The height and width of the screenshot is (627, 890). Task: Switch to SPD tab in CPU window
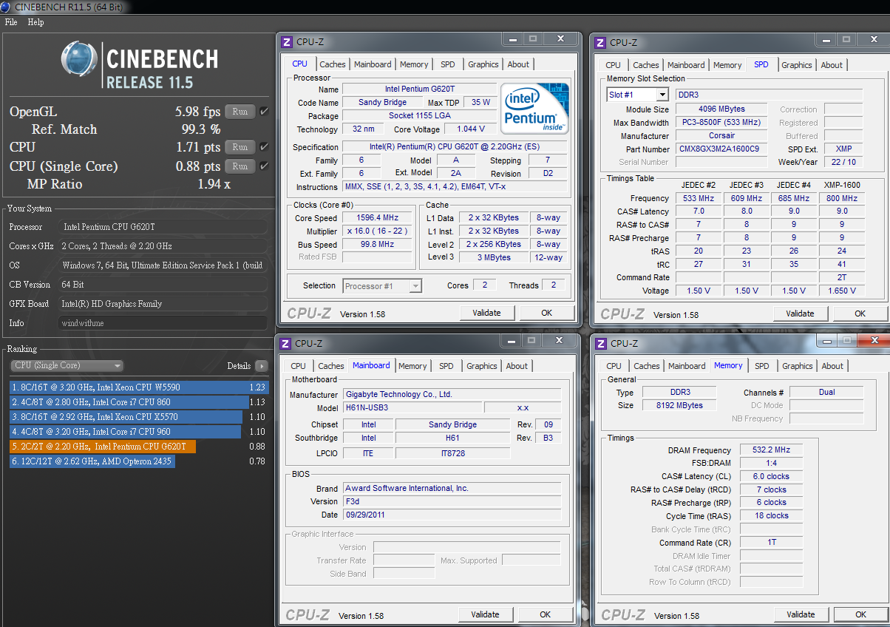point(447,64)
